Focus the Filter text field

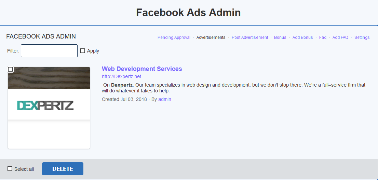pos(49,51)
